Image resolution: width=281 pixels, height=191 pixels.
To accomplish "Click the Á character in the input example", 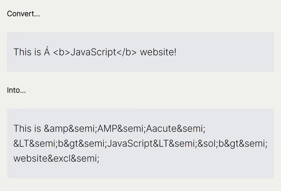I will click(x=47, y=52).
